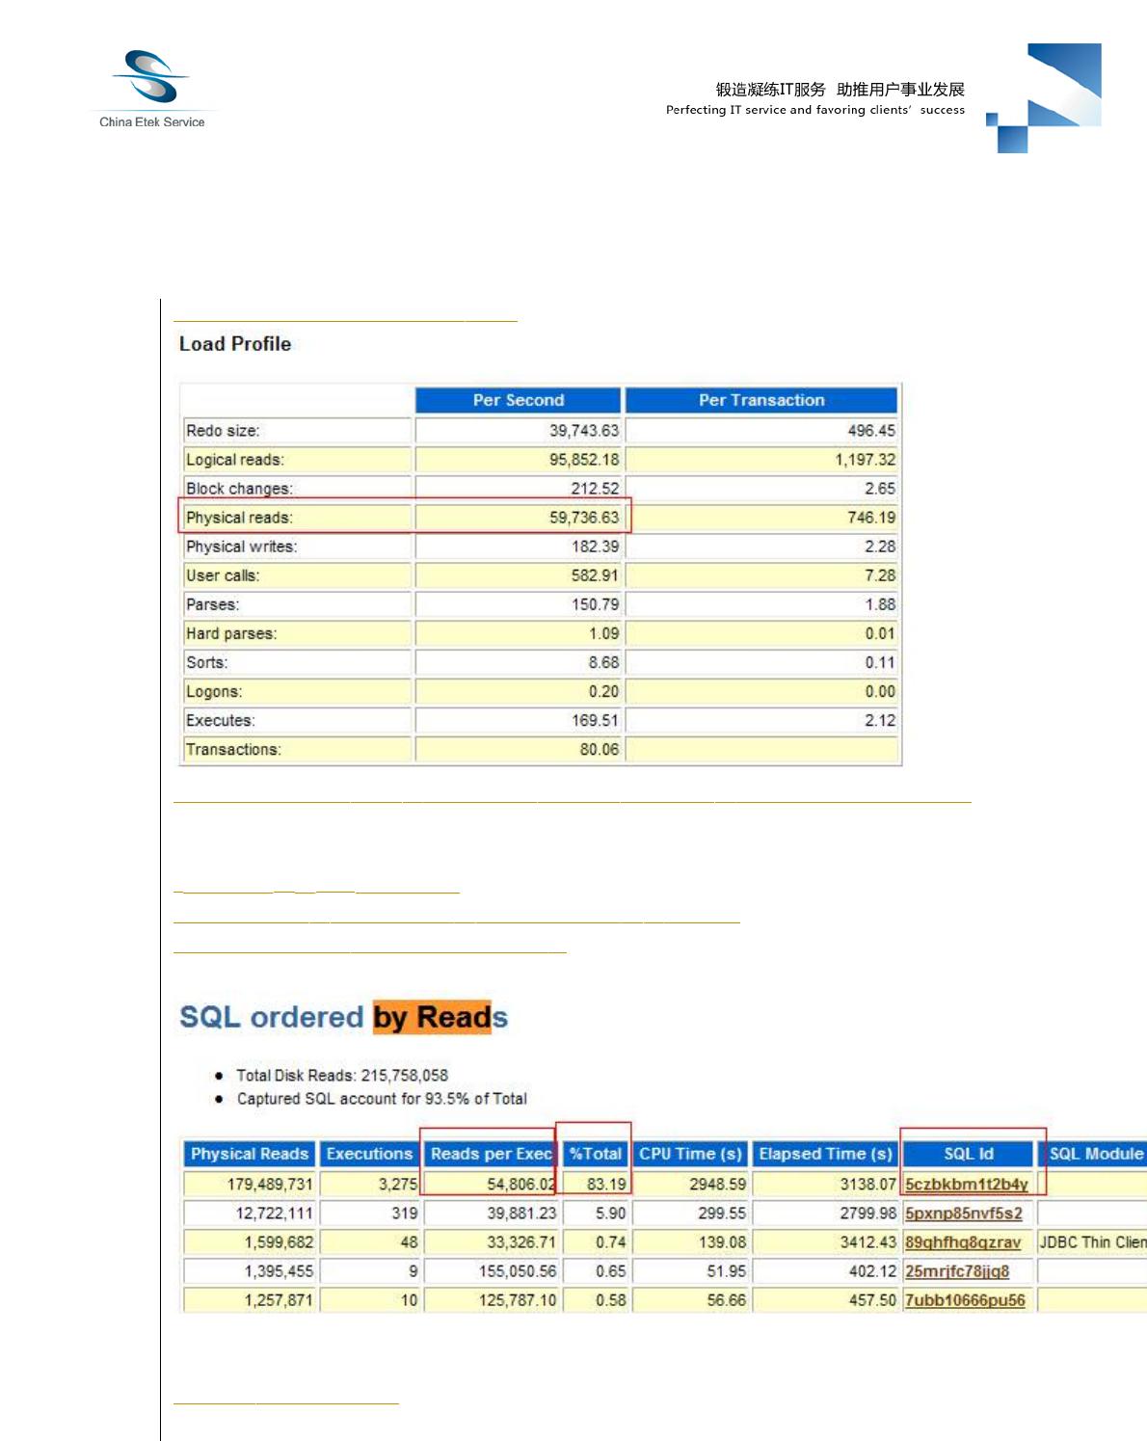The height and width of the screenshot is (1441, 1147).
Task: Select the elapsed time value 3412.43
Action: (867, 1241)
